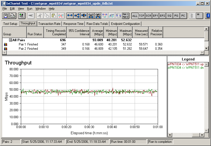This screenshot has height=146, width=211.
Task: Switch to the Endpoint Configuration tab
Action: (125, 24)
